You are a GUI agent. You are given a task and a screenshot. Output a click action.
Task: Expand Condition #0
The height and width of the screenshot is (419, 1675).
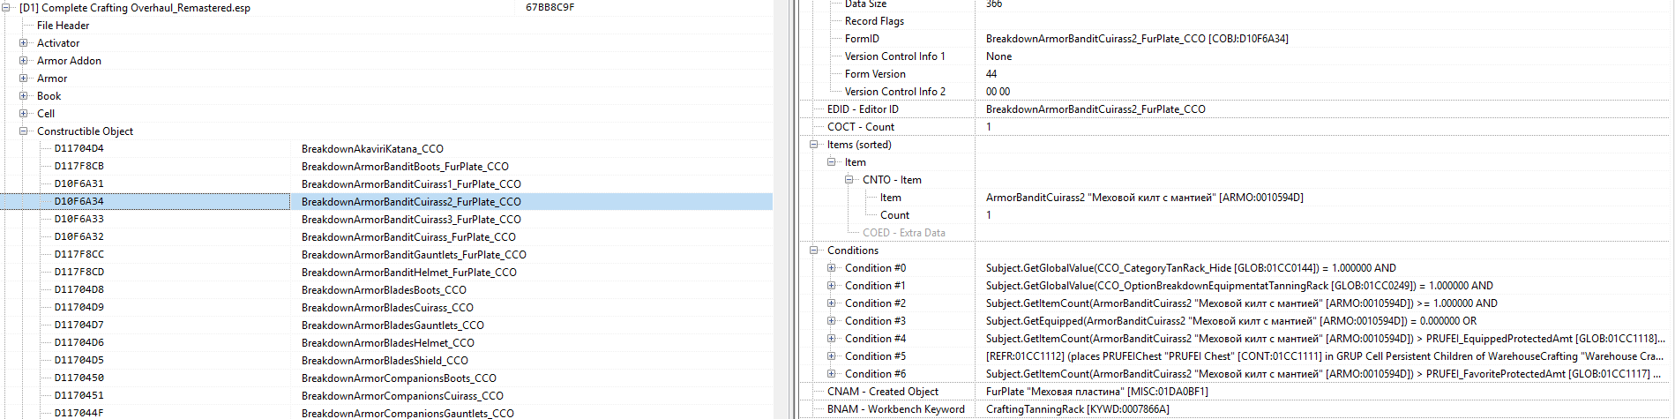[x=832, y=268]
